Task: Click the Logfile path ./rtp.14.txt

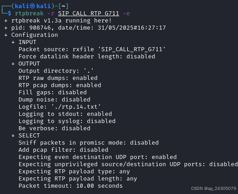Action: pyautogui.click(x=76, y=107)
